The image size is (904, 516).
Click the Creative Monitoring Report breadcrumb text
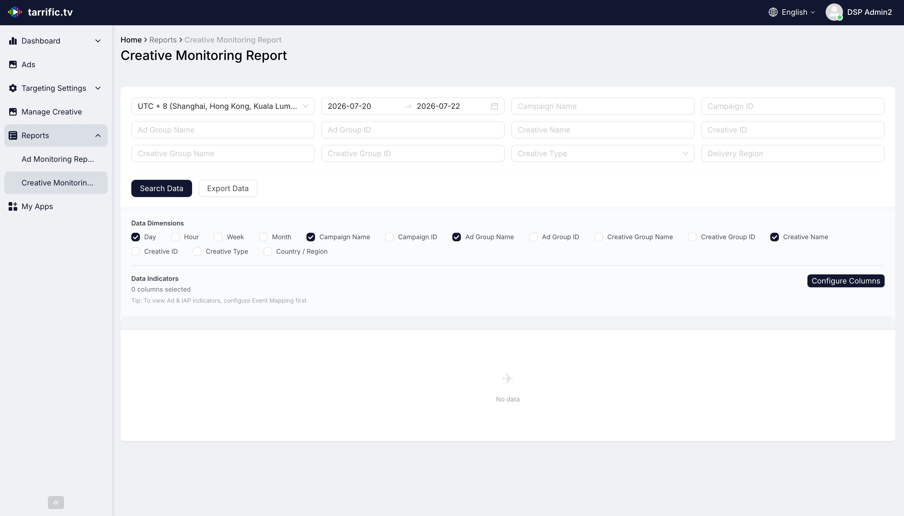click(233, 40)
